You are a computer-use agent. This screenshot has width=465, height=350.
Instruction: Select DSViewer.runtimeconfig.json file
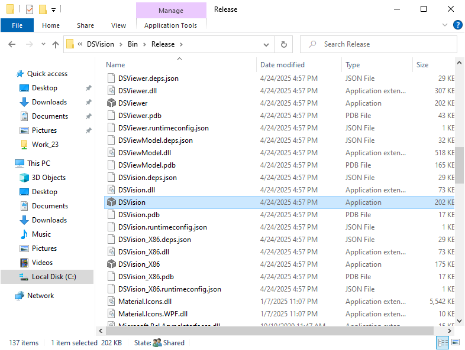click(163, 128)
